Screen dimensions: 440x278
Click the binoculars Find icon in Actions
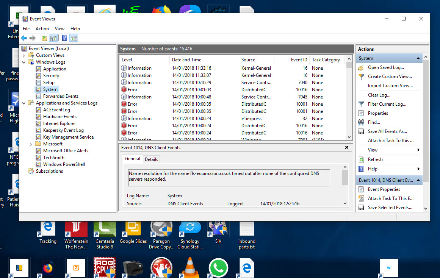[x=361, y=122]
